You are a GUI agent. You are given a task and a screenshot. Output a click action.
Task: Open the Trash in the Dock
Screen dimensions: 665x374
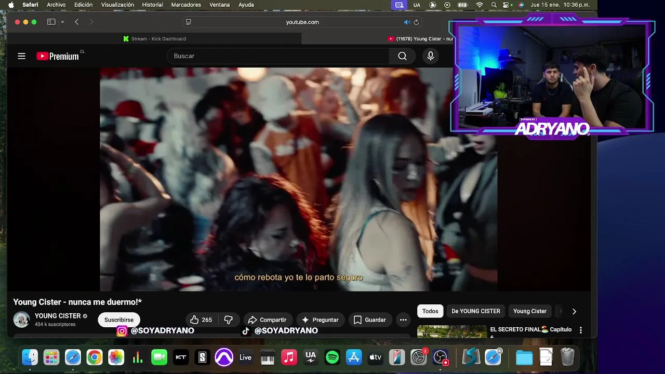tap(567, 357)
